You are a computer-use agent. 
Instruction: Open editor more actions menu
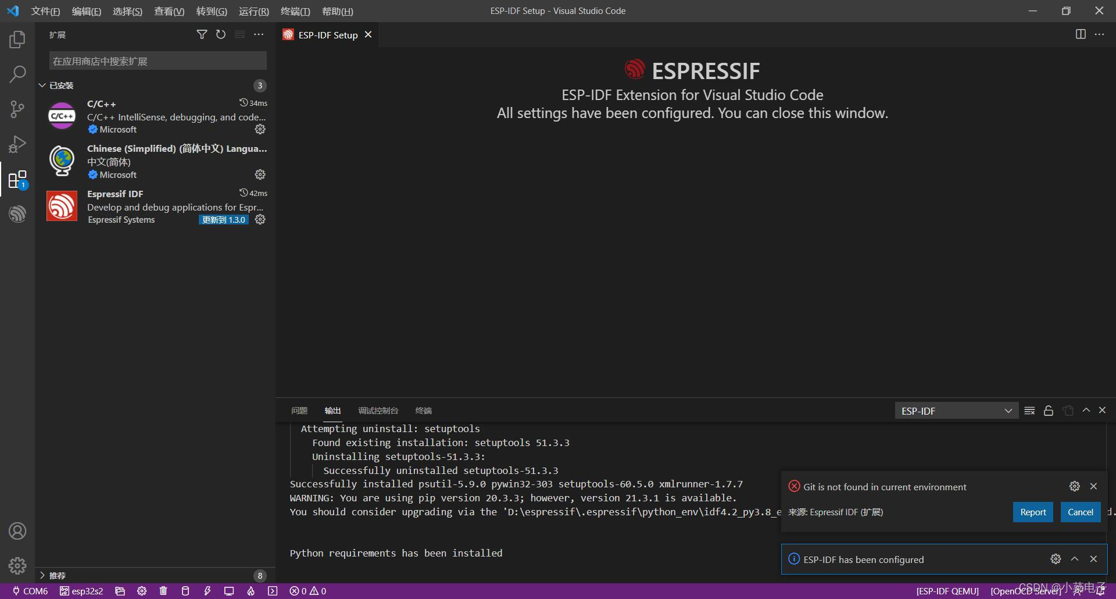pyautogui.click(x=1099, y=34)
